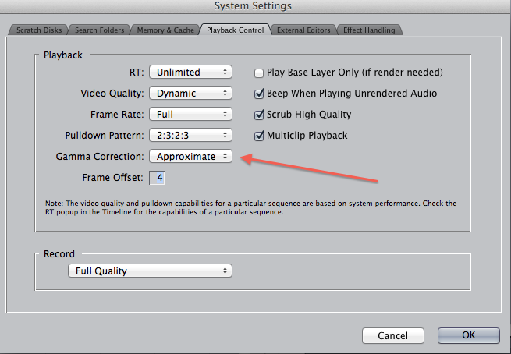Enable Play Base Layer Only checkbox
The image size is (511, 354).
[x=259, y=73]
